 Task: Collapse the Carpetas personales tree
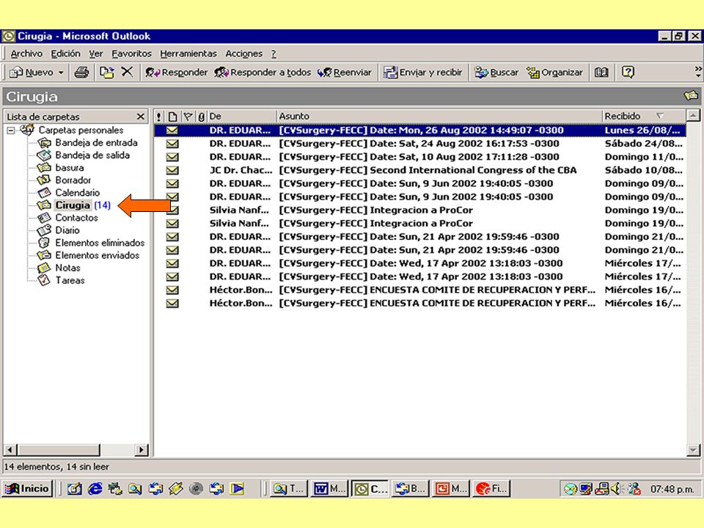[11, 131]
